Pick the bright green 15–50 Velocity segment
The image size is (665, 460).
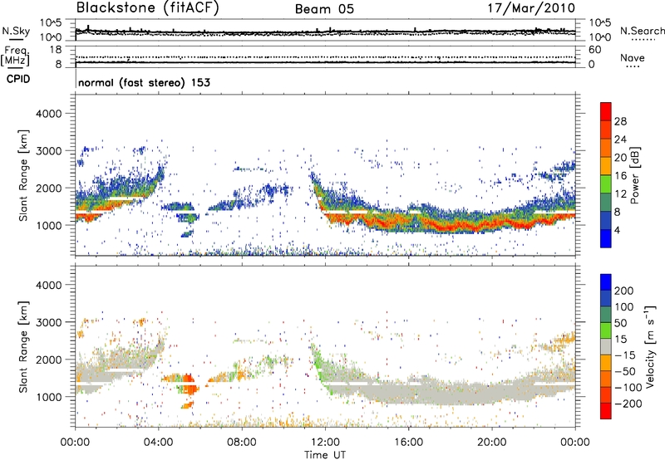[x=606, y=330]
